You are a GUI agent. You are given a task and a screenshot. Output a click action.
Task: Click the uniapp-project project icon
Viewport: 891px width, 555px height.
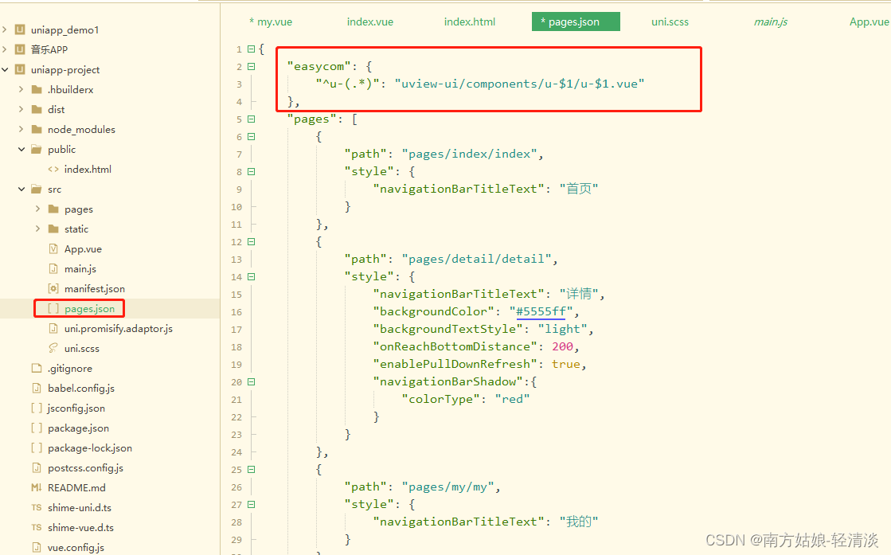[x=20, y=69]
